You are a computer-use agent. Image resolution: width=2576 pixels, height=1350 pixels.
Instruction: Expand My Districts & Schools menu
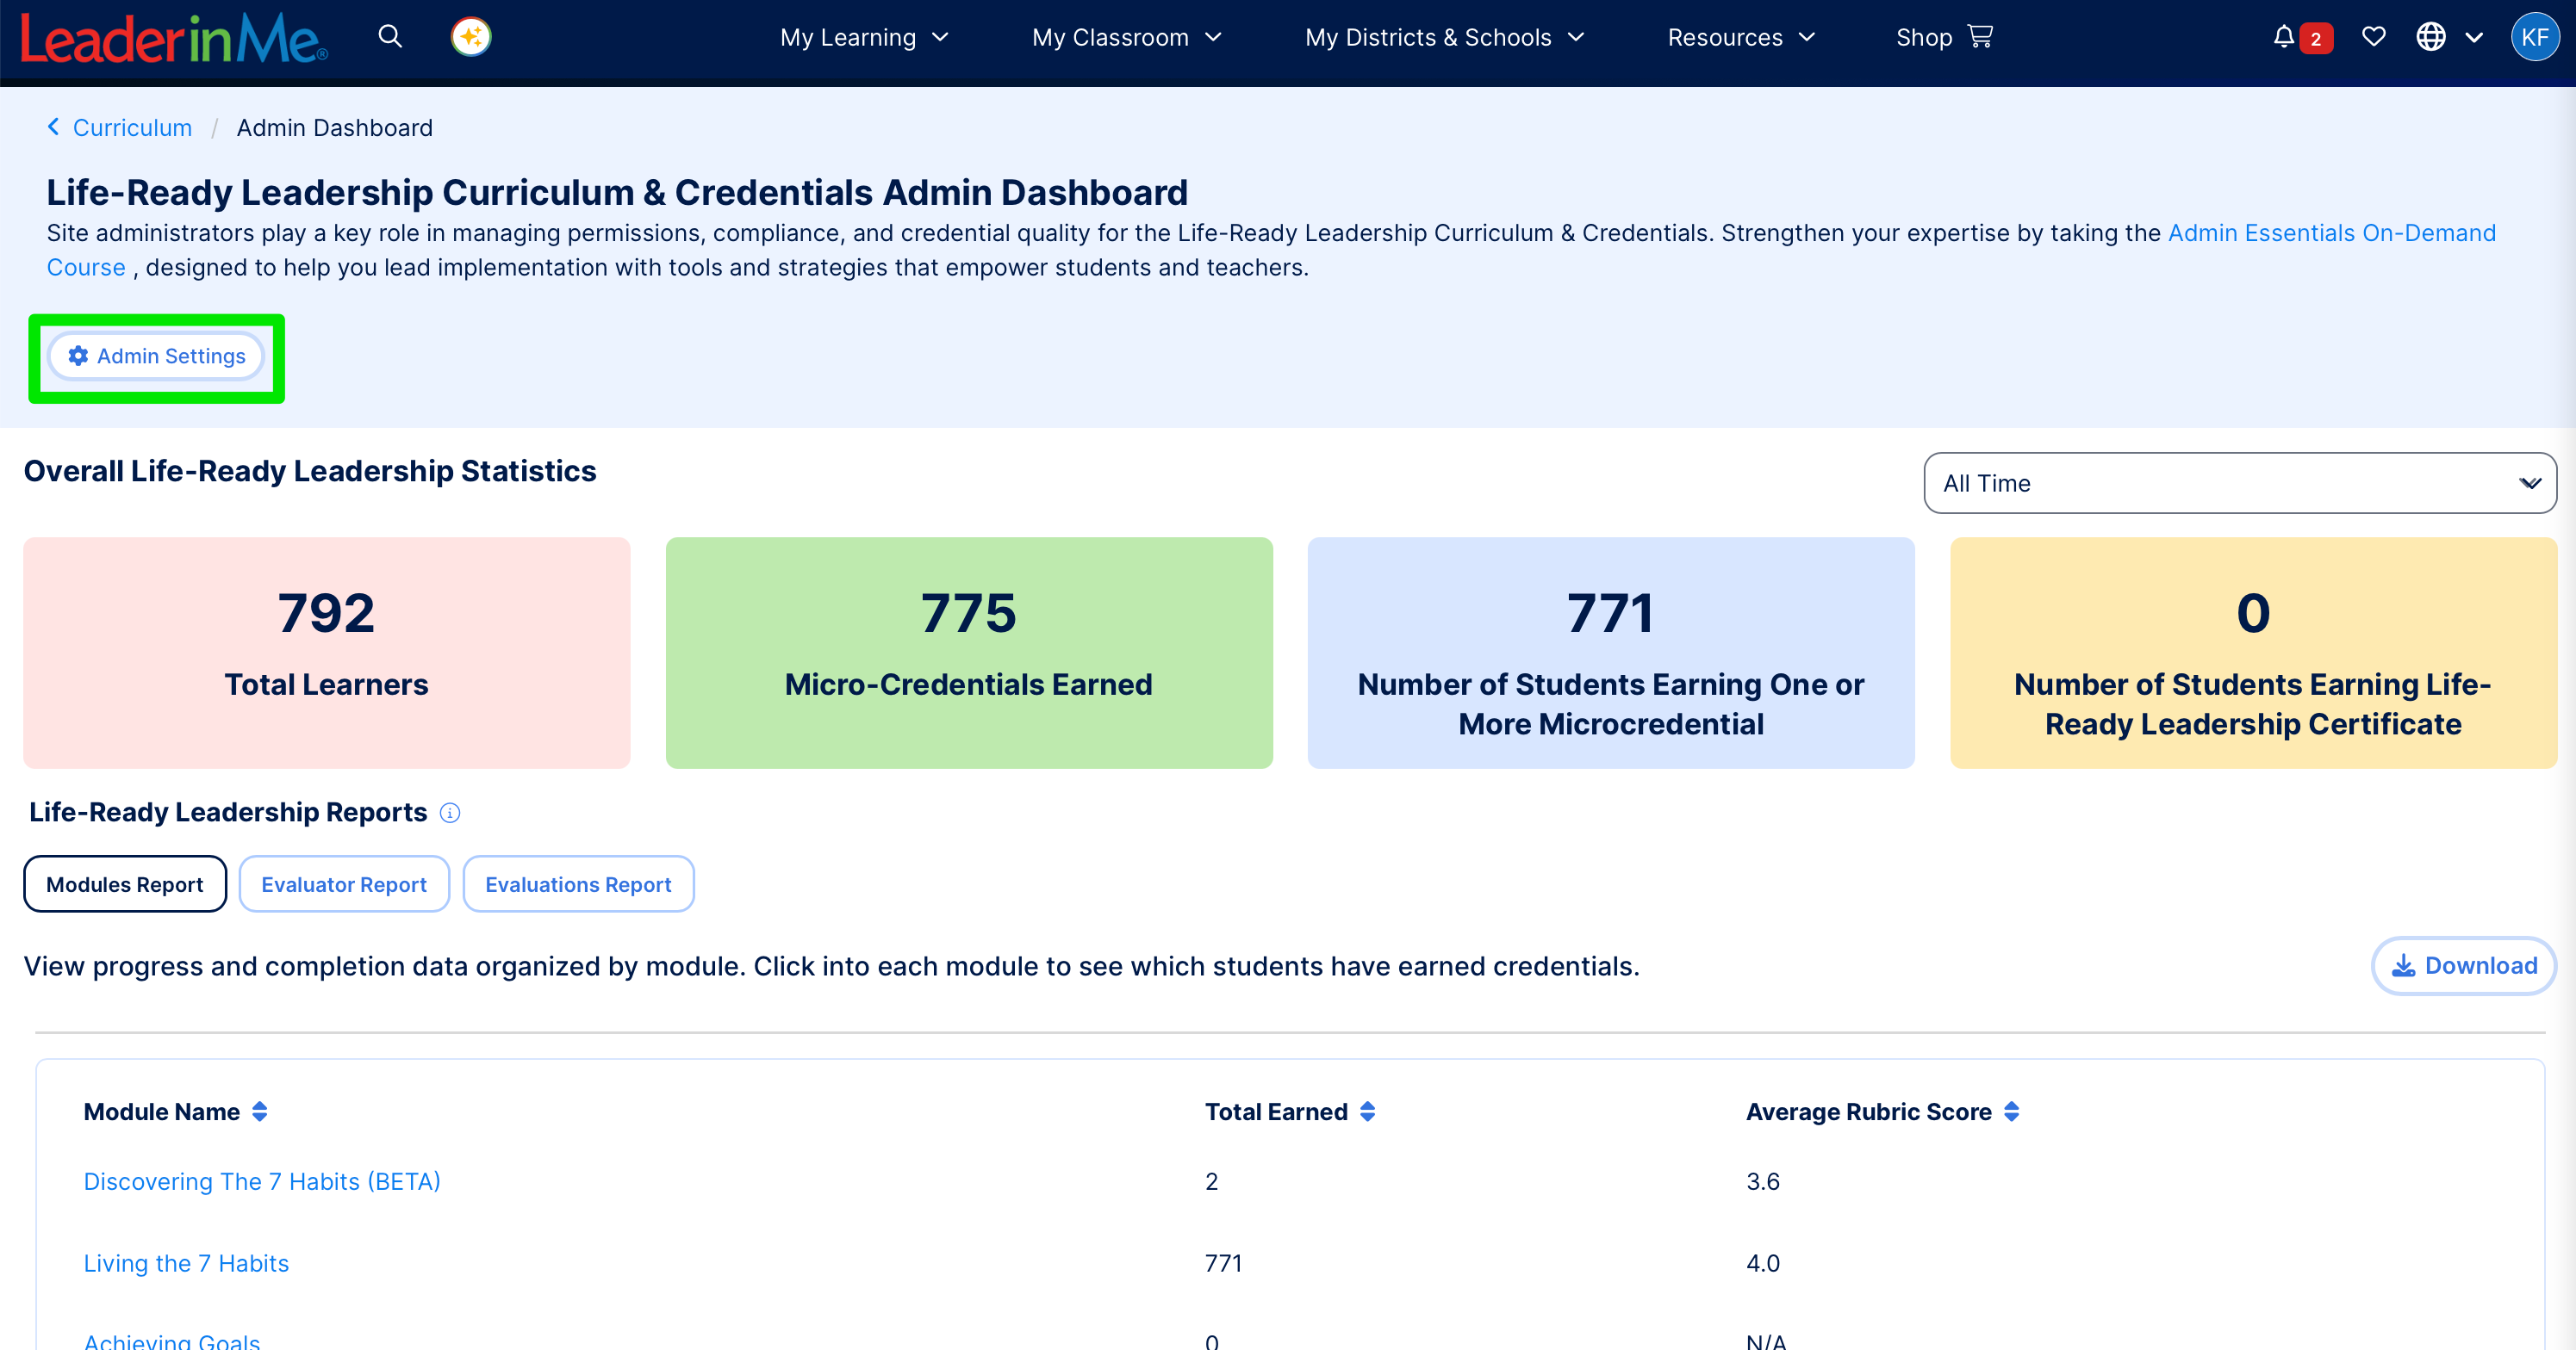1445,38
